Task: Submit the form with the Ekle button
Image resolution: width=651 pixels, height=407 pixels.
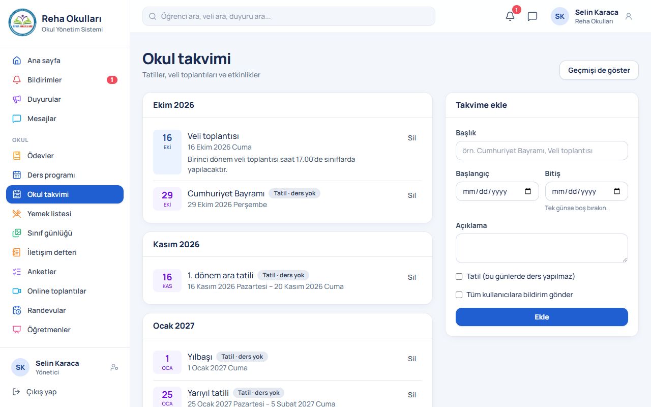Action: [542, 317]
